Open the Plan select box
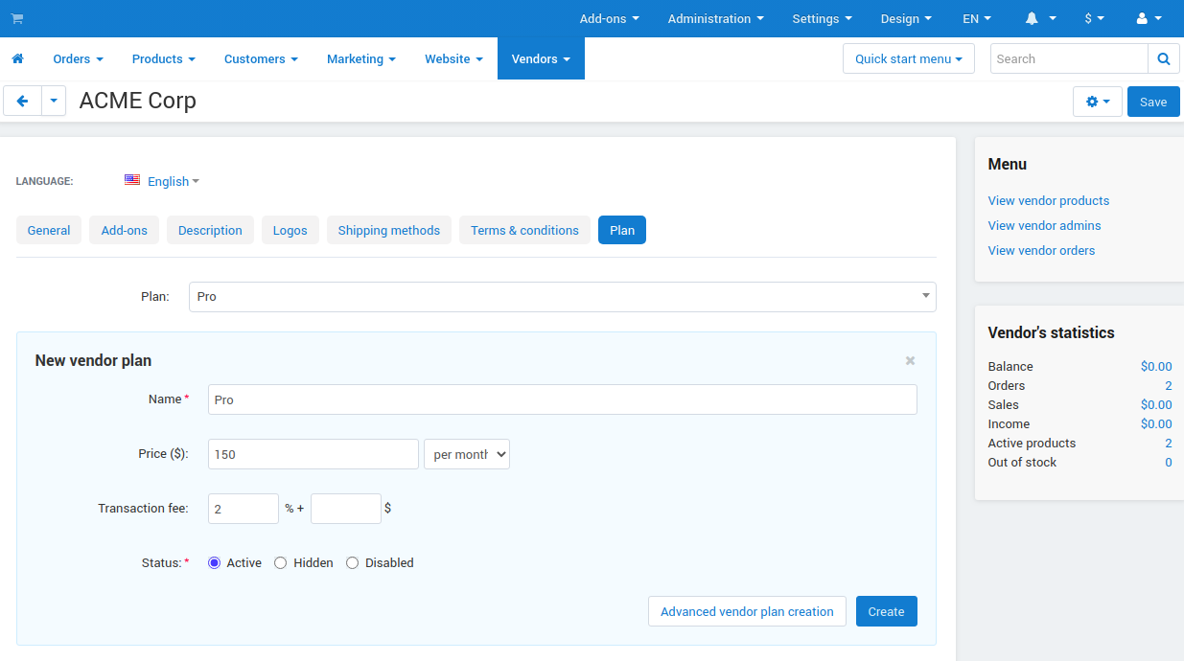 [x=563, y=297]
